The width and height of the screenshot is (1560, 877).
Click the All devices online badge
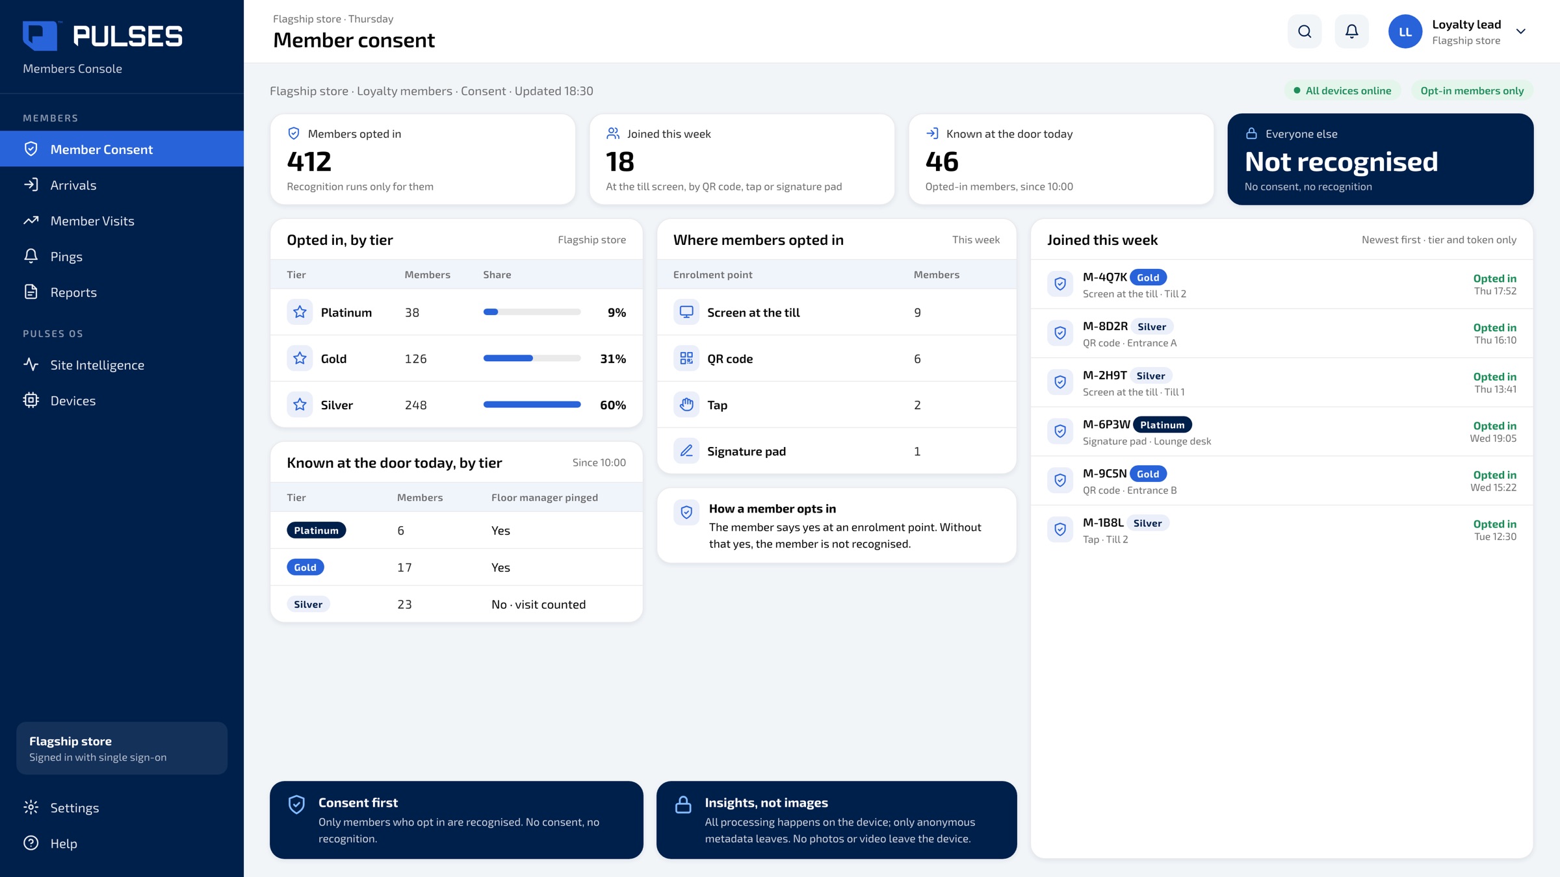(x=1342, y=90)
